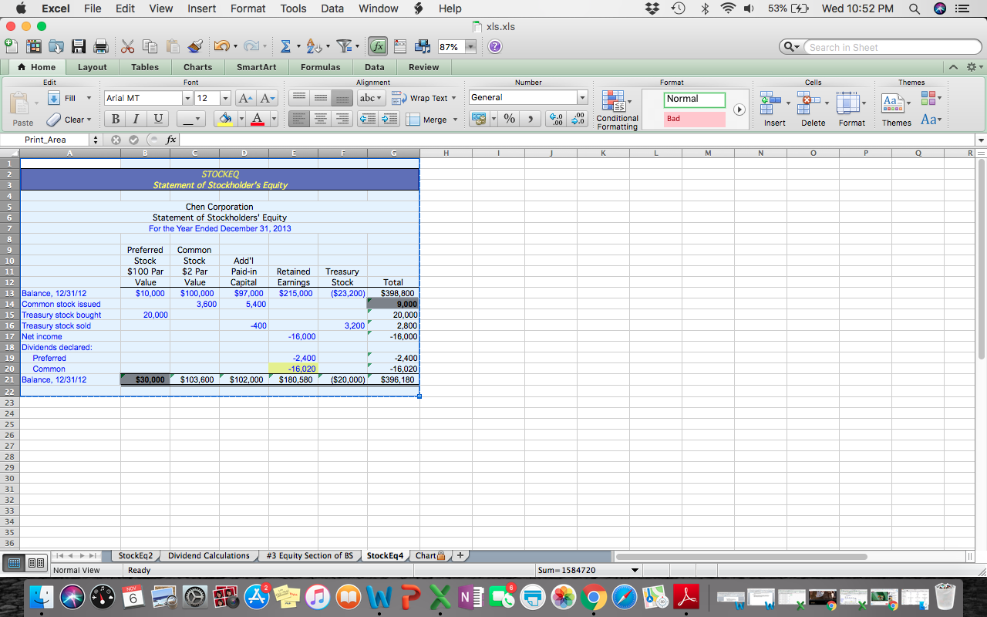Toggle Underline formatting
The height and width of the screenshot is (617, 987).
point(158,119)
